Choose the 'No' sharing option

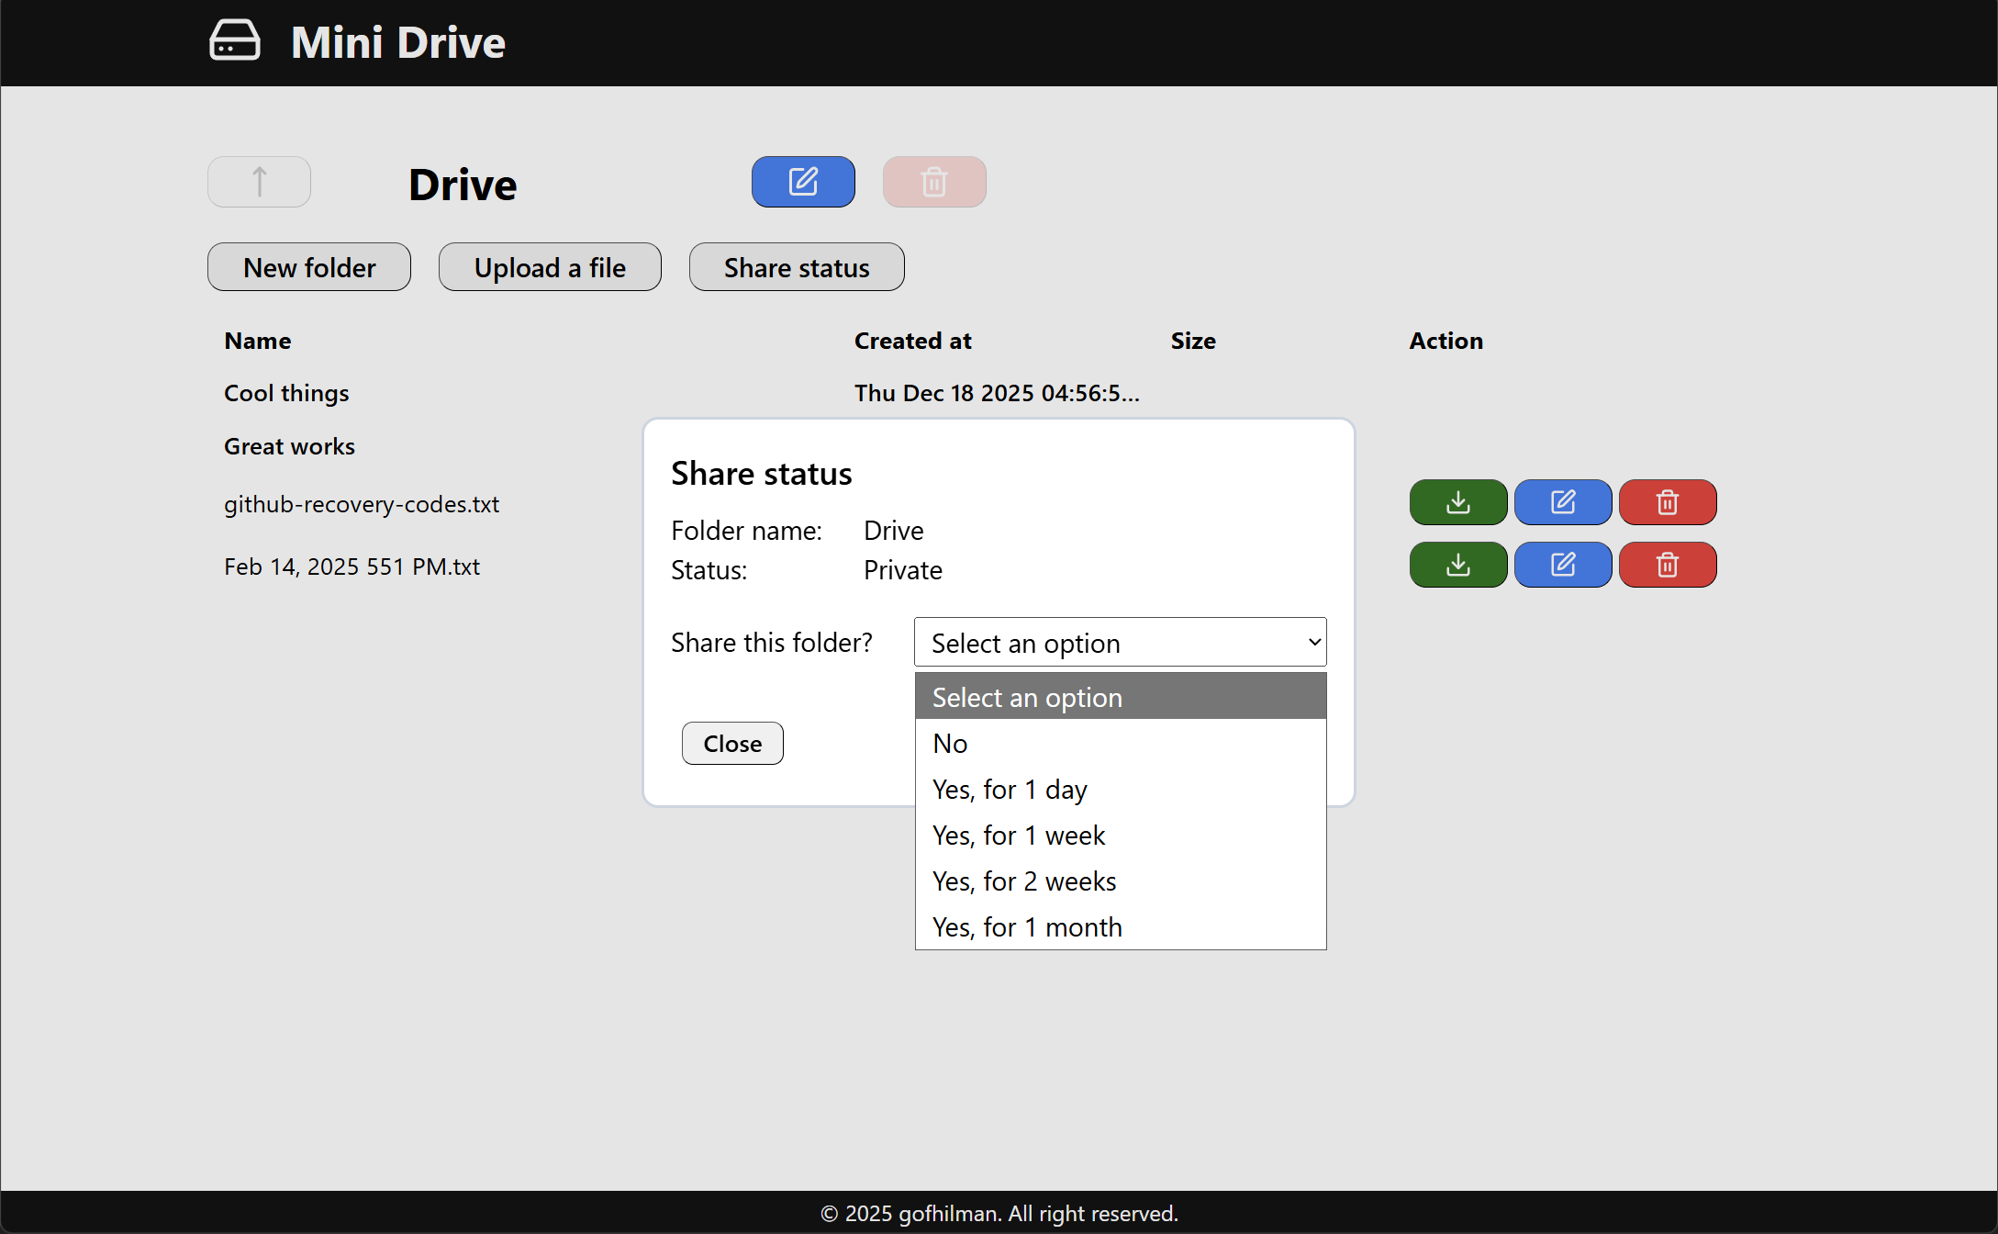[951, 744]
